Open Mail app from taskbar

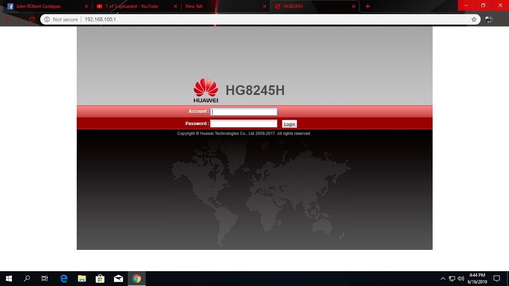coord(119,278)
